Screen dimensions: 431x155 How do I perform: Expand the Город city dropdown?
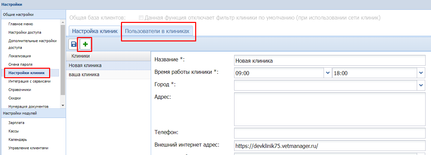coord(421,85)
